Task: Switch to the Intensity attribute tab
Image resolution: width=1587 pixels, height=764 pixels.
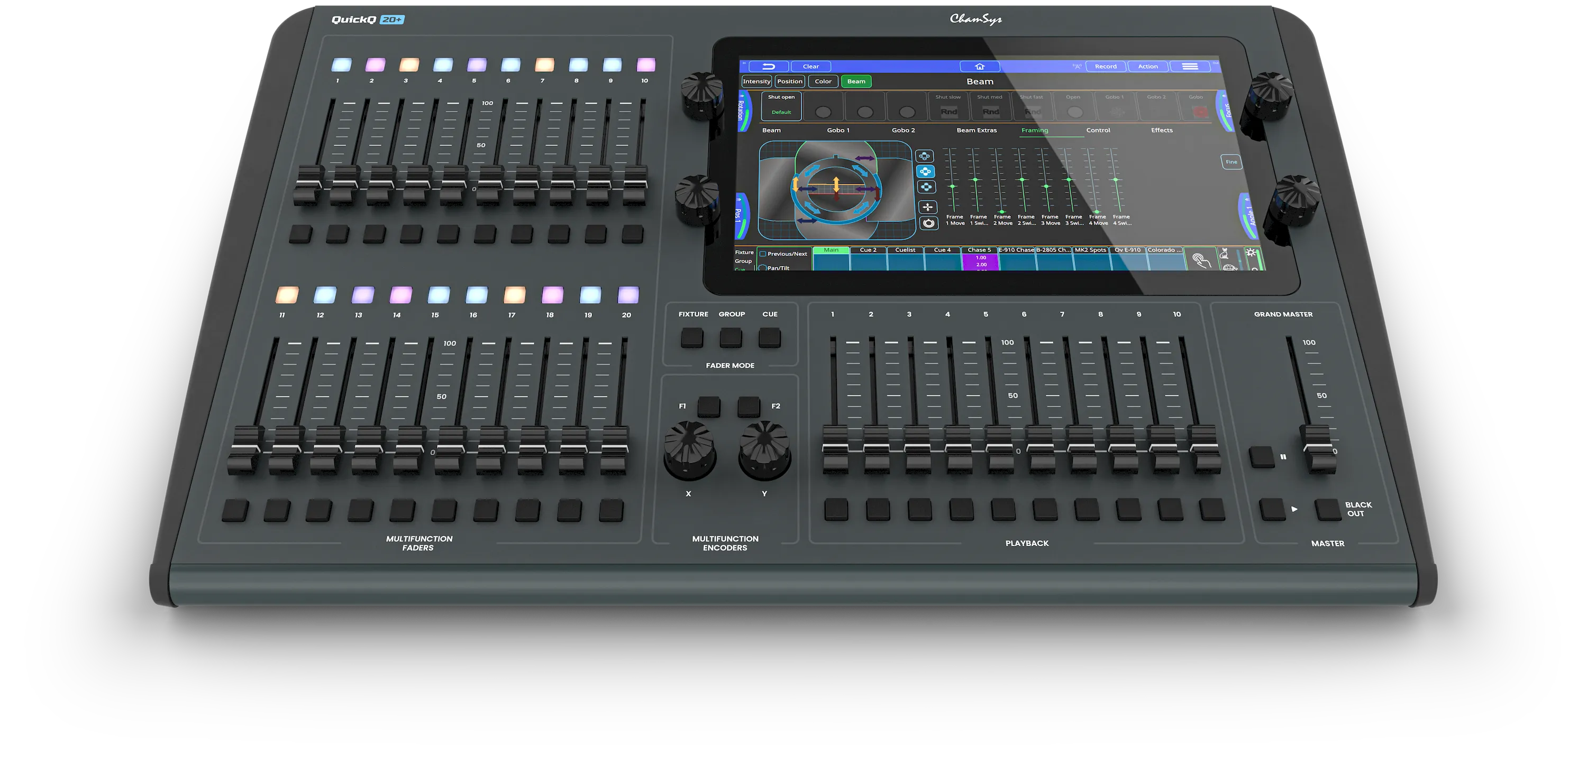Action: pos(756,81)
